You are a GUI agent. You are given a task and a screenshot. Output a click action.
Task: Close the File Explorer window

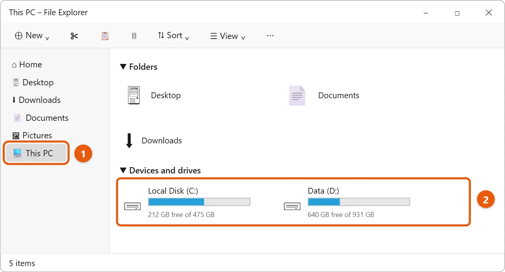tap(489, 13)
